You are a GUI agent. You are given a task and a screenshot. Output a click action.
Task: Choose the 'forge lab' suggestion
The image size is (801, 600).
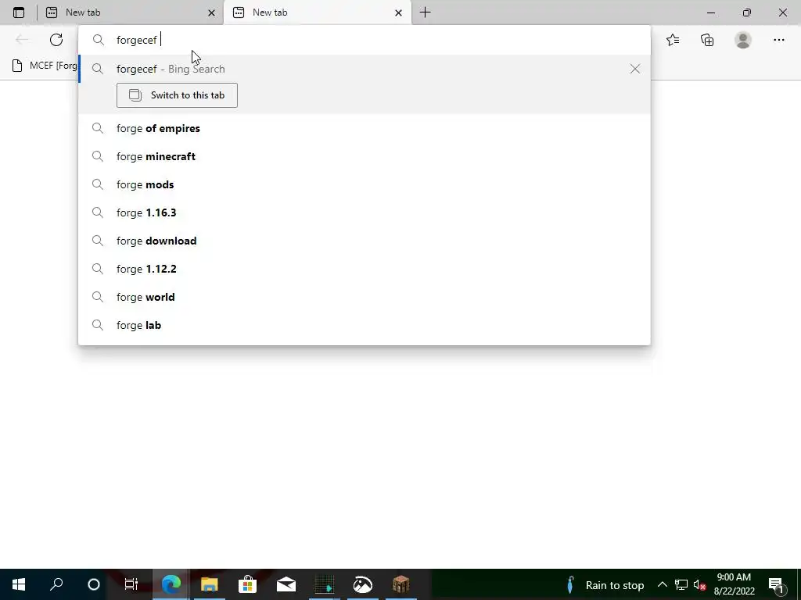(x=365, y=325)
